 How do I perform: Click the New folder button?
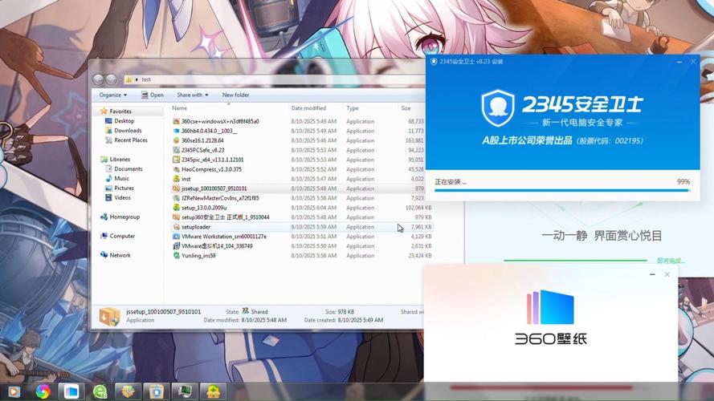pyautogui.click(x=235, y=95)
